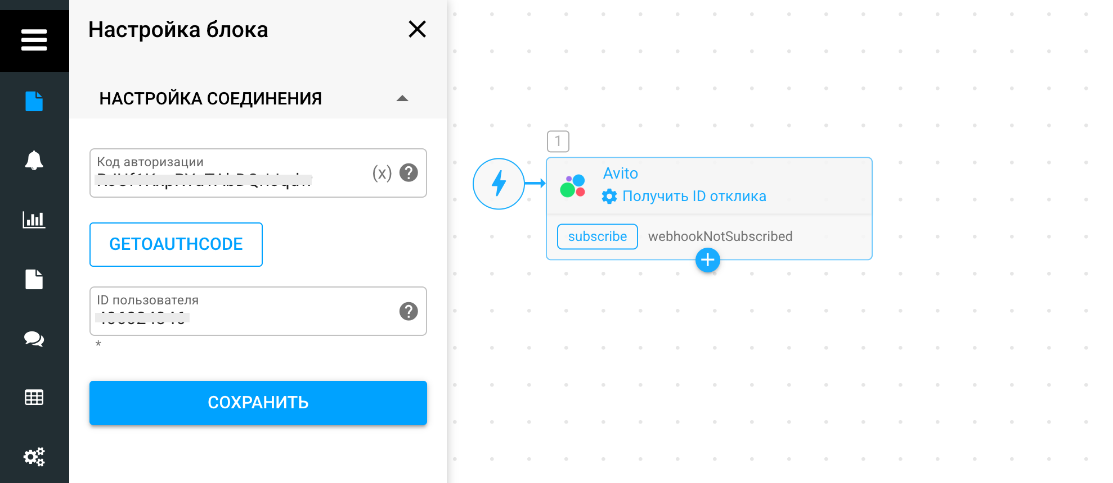The width and height of the screenshot is (1113, 483).
Task: Collapse the Настройка соединения section
Action: 402,98
